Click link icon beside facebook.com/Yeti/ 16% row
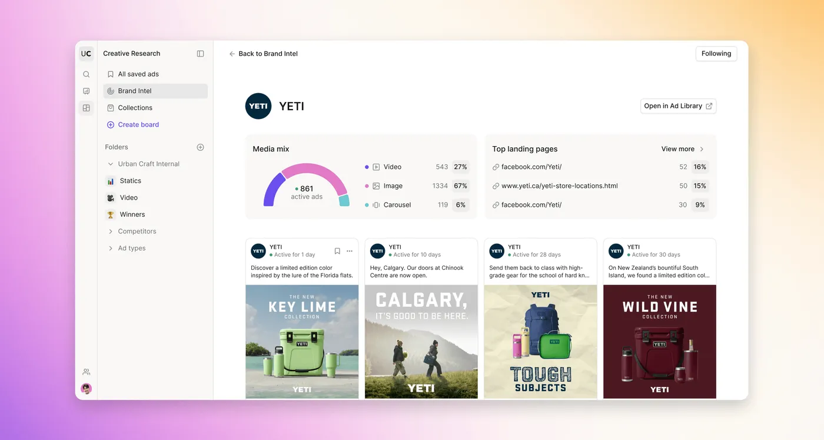This screenshot has width=824, height=440. pos(496,167)
